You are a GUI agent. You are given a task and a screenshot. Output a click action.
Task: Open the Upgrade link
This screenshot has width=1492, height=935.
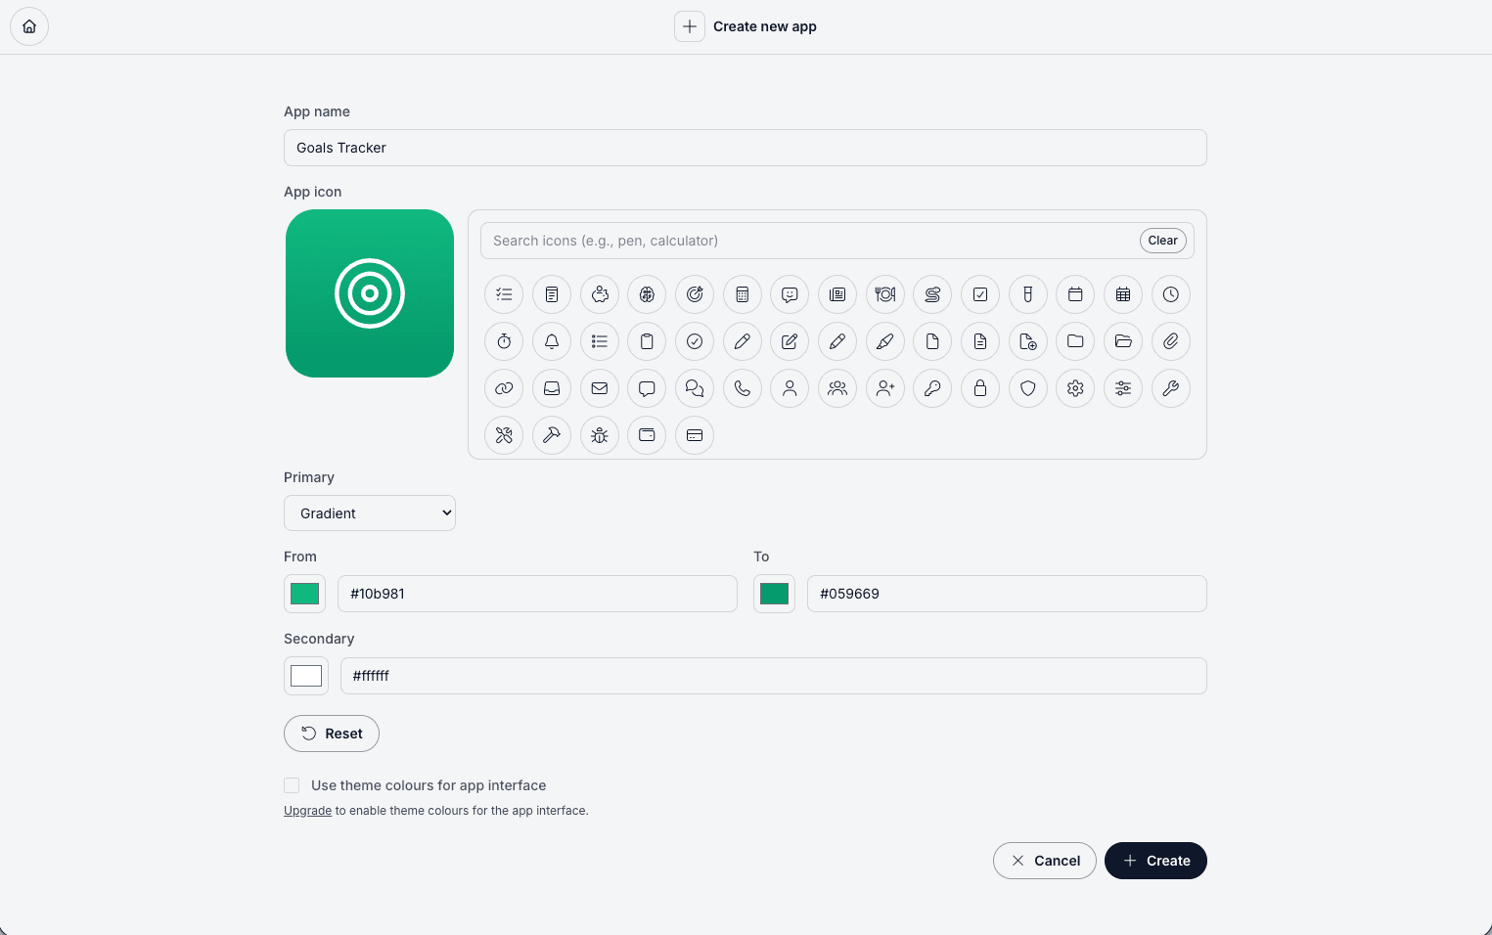[x=307, y=810]
